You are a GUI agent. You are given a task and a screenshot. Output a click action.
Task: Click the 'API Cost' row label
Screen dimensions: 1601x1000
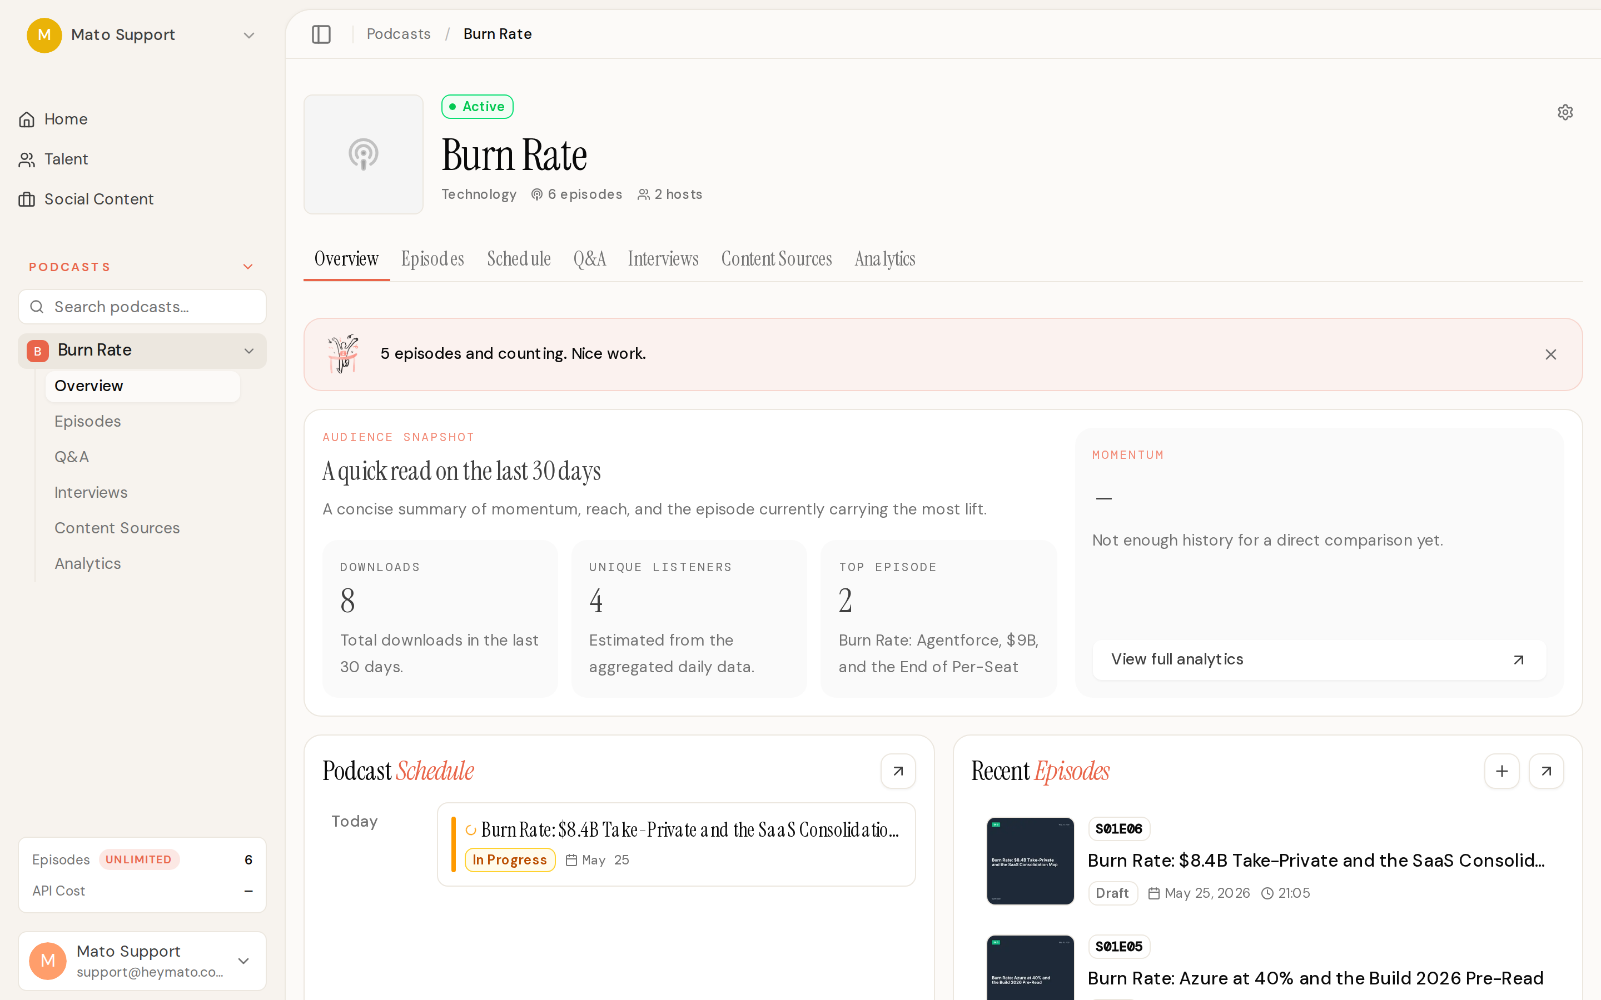[x=59, y=891]
